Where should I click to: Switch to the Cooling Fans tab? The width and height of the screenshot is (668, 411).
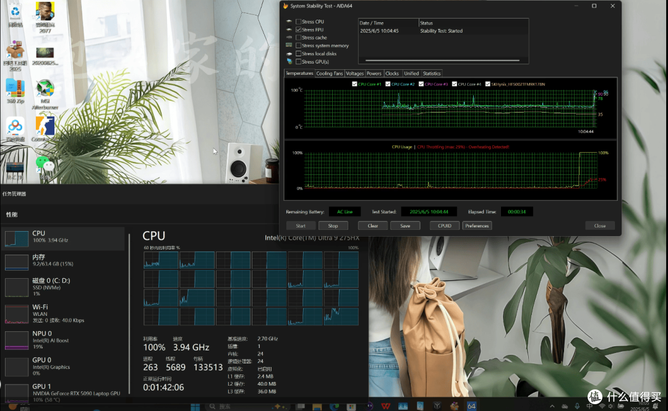pyautogui.click(x=329, y=74)
